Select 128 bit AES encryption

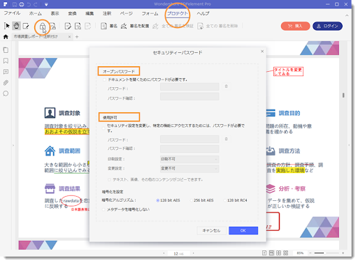[158, 200]
